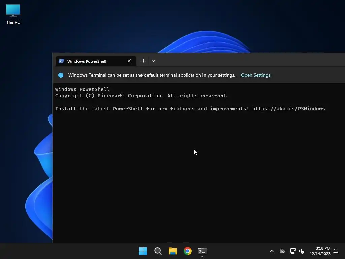The width and height of the screenshot is (345, 259).
Task: Open the This PC desktop icon
Action: (x=13, y=14)
